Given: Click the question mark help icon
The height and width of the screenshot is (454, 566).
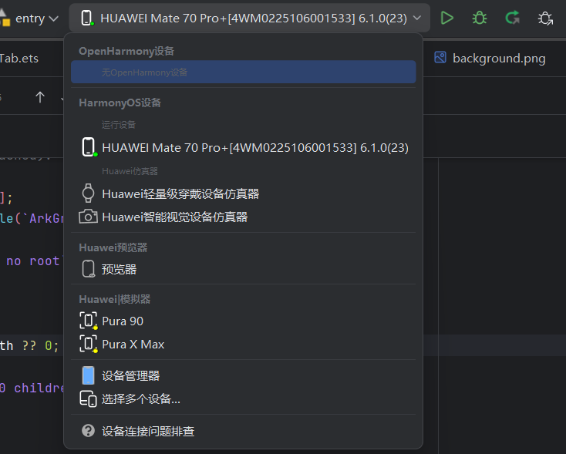Looking at the screenshot, I should pyautogui.click(x=88, y=431).
